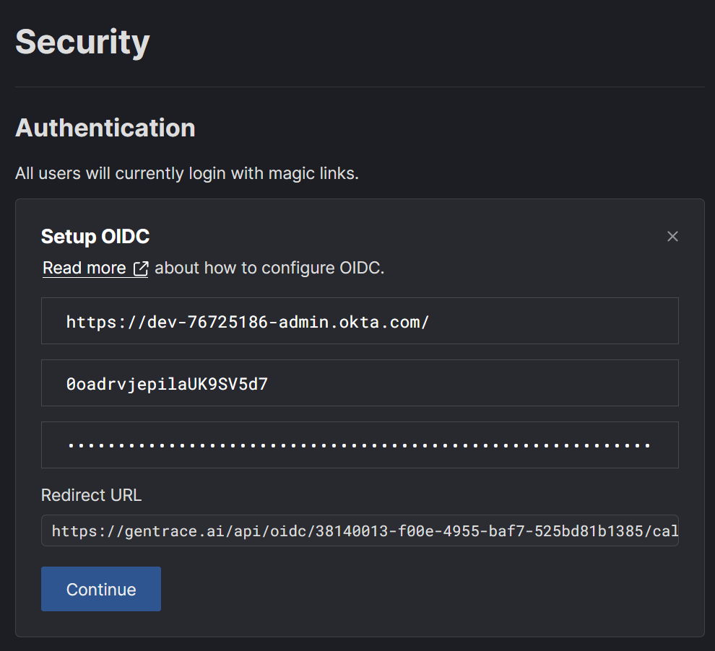This screenshot has width=715, height=651.
Task: Click the Authentication section heading
Action: click(x=105, y=128)
